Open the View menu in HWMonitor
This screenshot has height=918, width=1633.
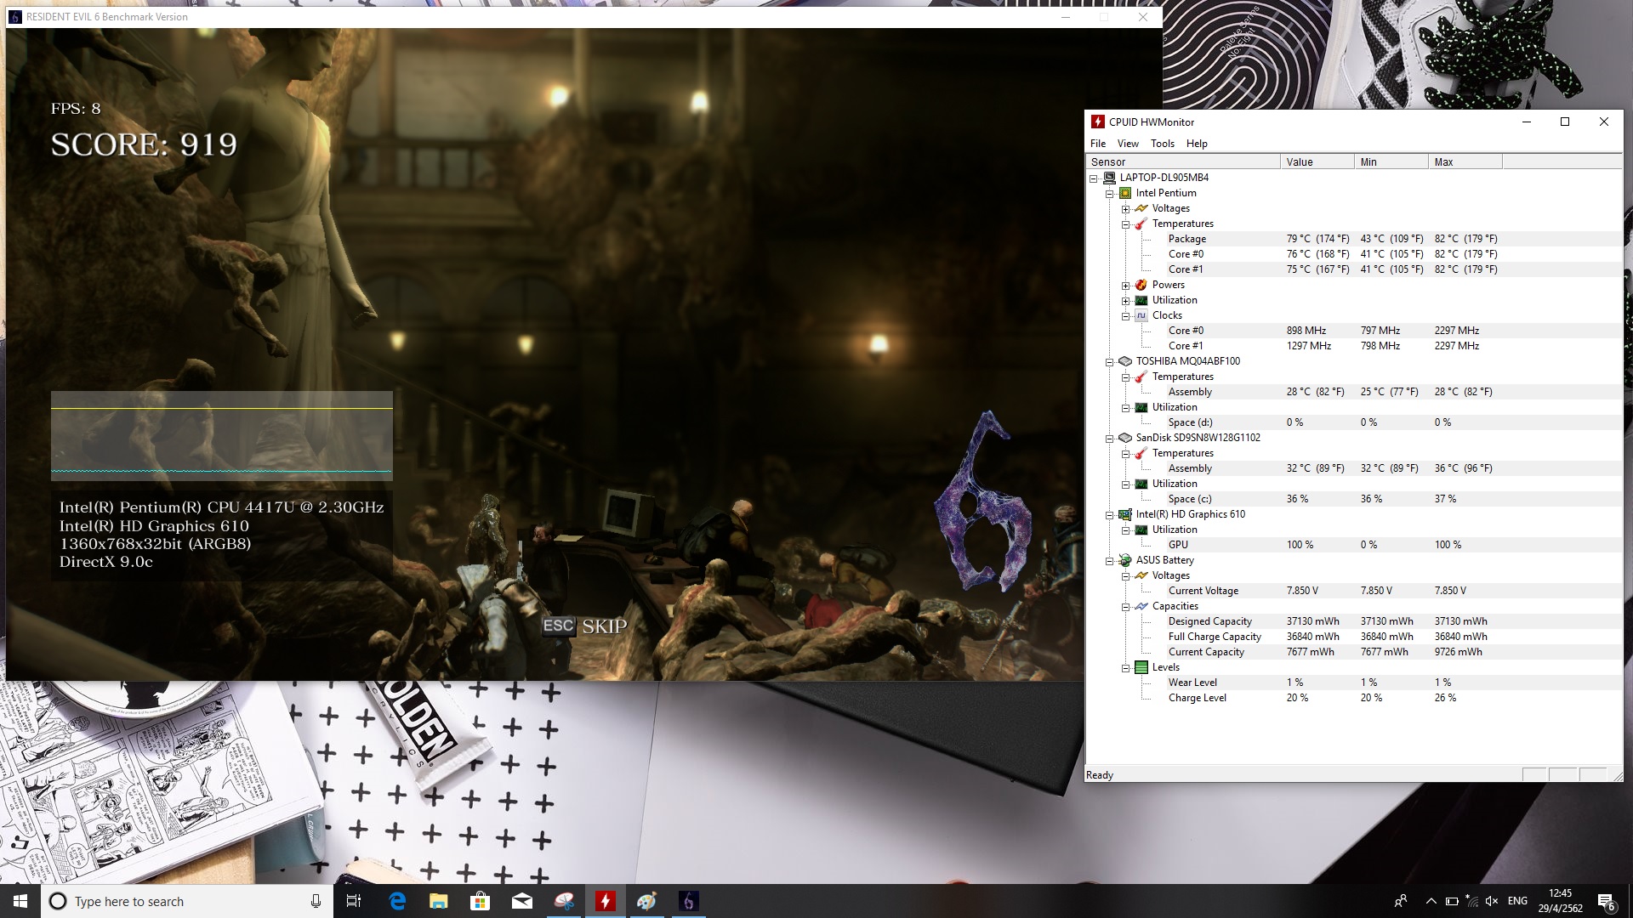pos(1128,144)
